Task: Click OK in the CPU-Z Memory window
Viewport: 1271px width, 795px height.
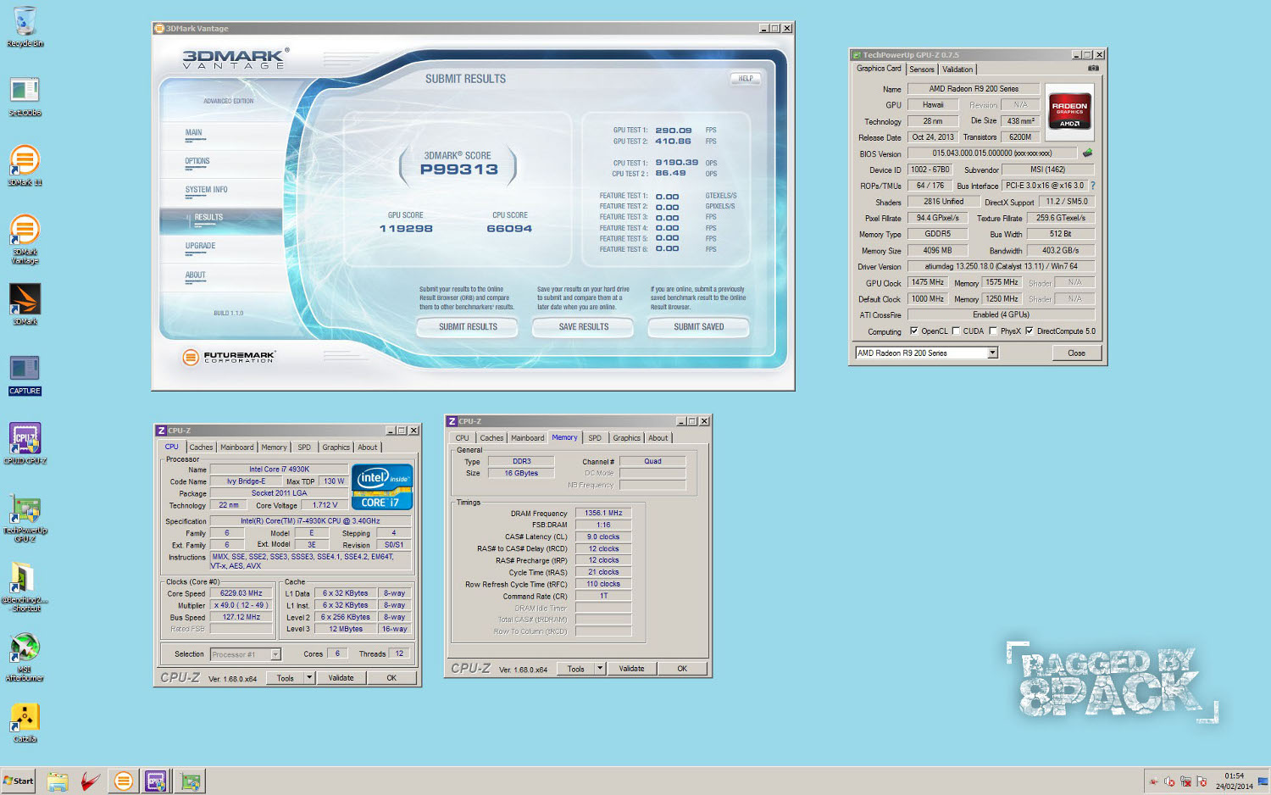Action: coord(682,669)
